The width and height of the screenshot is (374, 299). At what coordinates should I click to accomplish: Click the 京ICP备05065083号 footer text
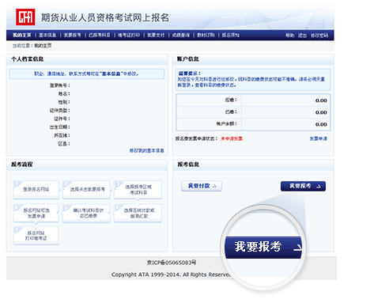(x=172, y=263)
